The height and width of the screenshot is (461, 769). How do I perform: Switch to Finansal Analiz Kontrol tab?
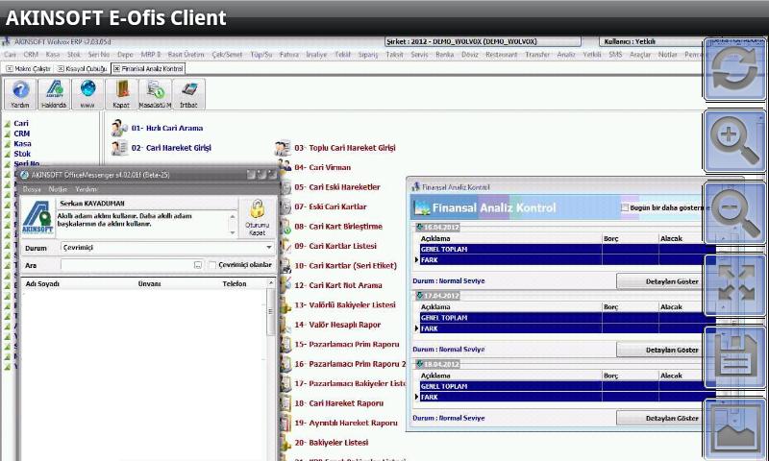(x=149, y=68)
